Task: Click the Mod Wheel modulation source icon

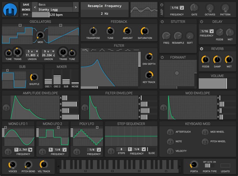Action: [x=205, y=132]
